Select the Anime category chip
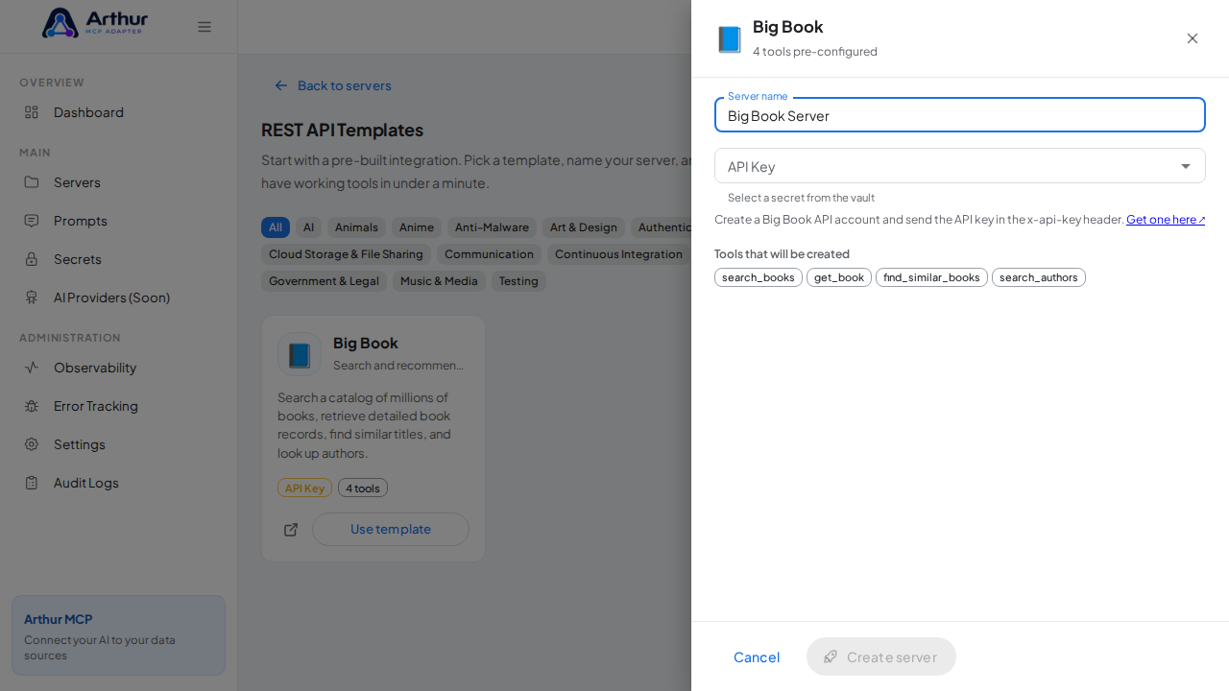Image resolution: width=1229 pixels, height=691 pixels. (417, 227)
